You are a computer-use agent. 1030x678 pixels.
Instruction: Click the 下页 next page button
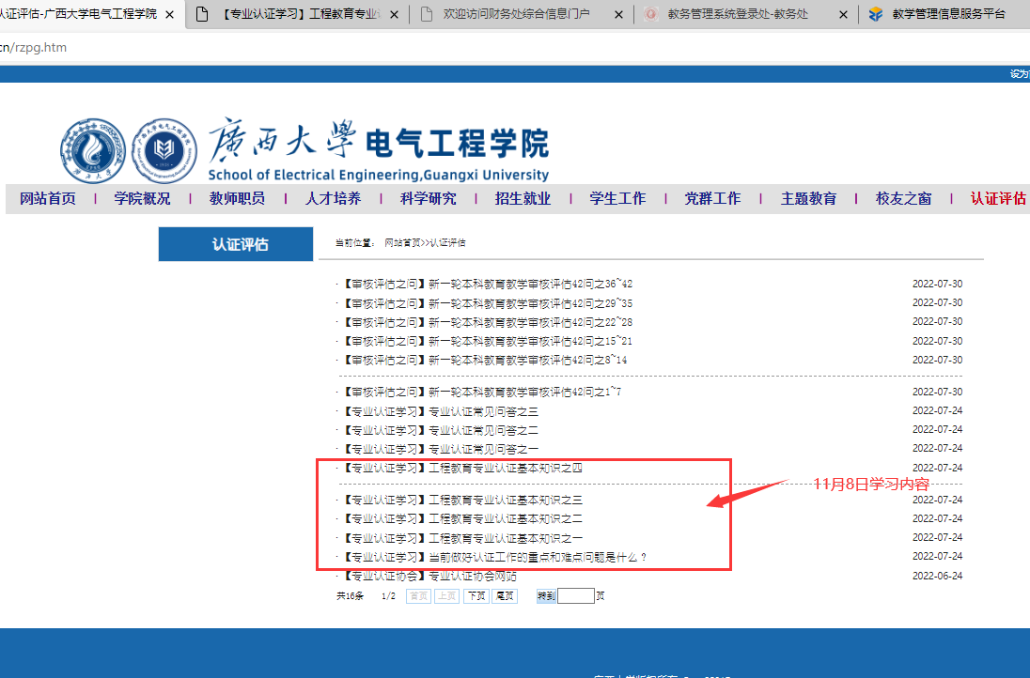point(476,595)
